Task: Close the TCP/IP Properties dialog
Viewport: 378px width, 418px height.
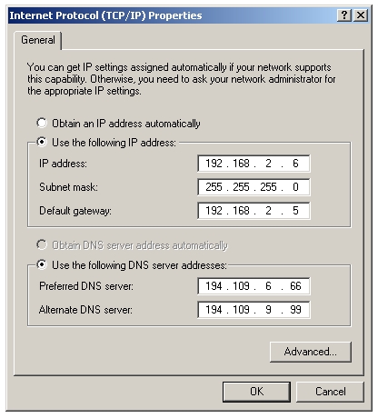Action: pos(361,15)
